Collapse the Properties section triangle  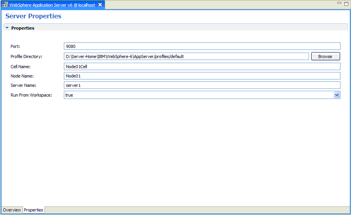tap(7, 28)
